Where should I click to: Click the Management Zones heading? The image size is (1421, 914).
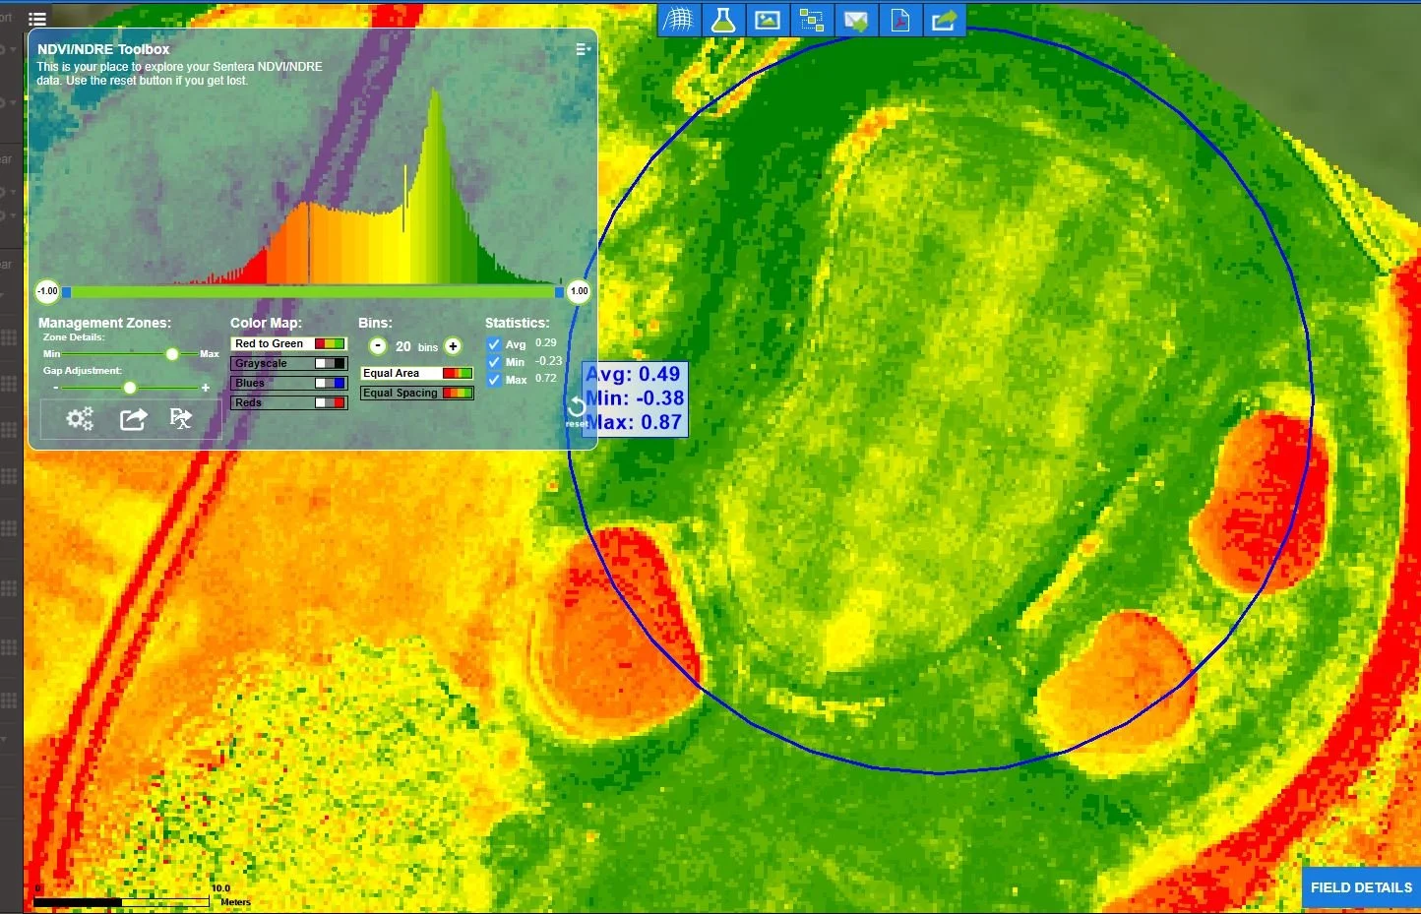coord(104,323)
